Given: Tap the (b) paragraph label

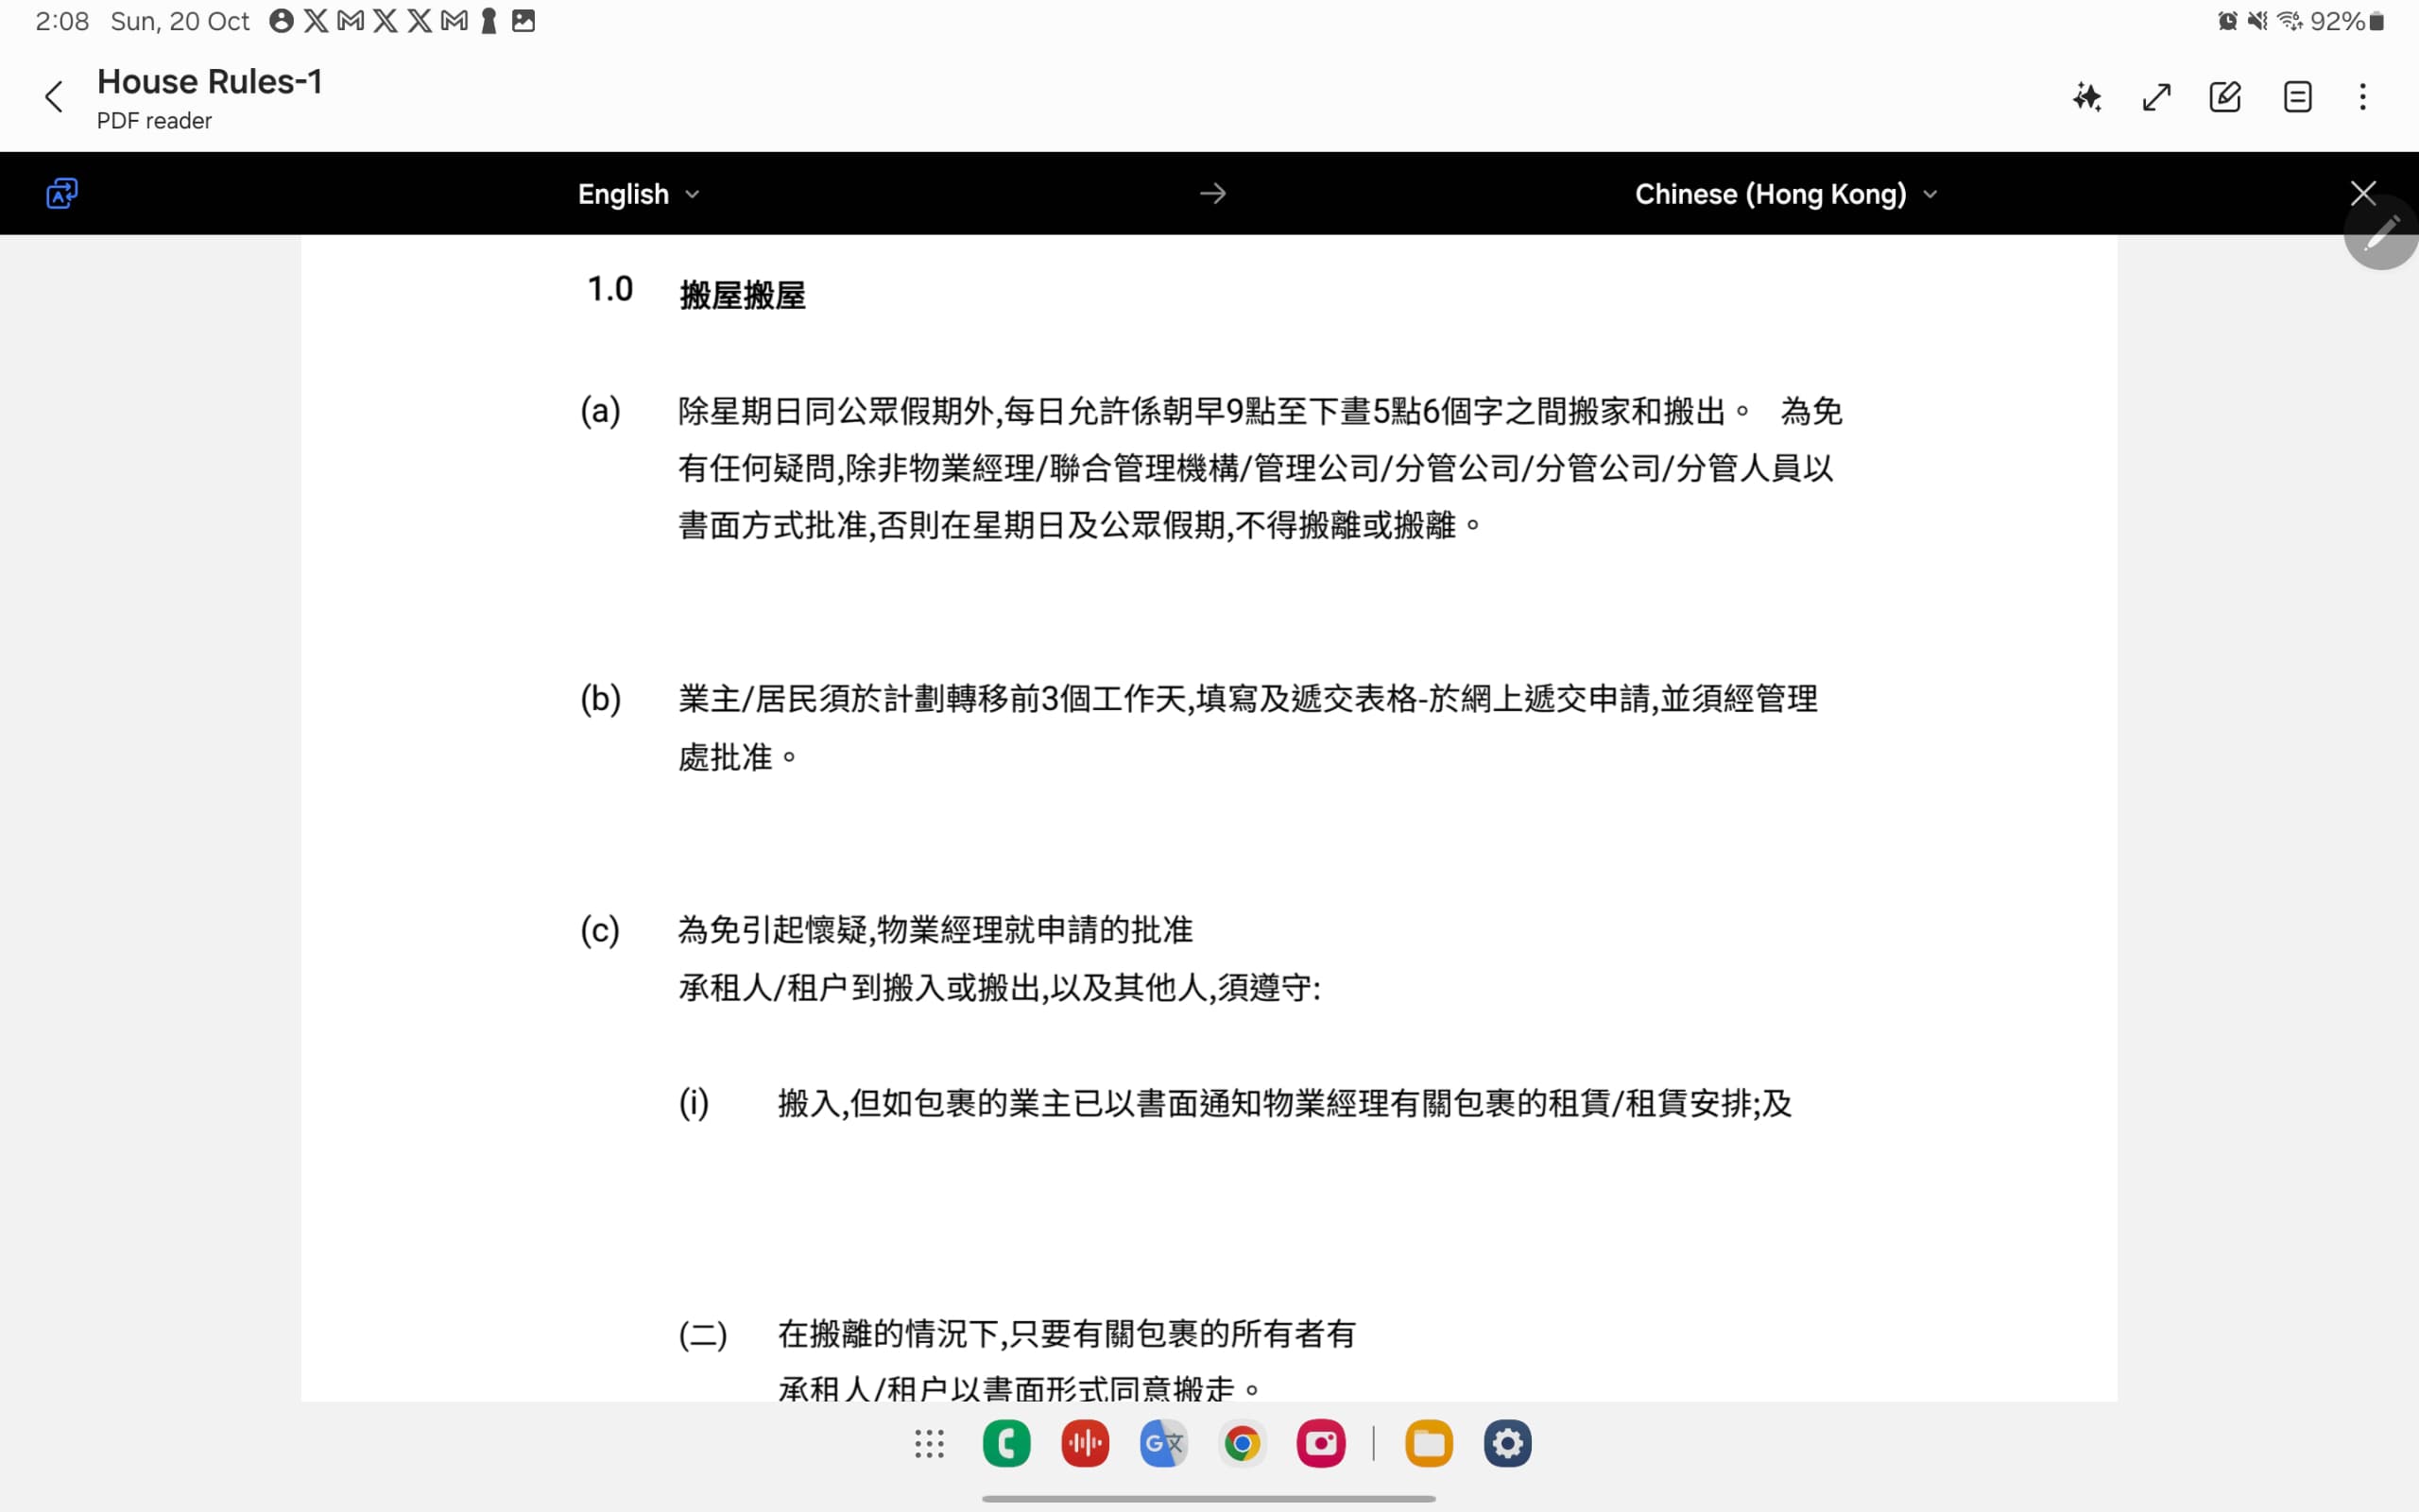Looking at the screenshot, I should [600, 698].
